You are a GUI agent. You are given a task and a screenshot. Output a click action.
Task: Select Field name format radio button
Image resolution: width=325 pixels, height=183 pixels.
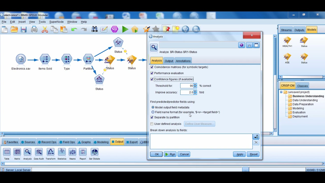coord(153,112)
